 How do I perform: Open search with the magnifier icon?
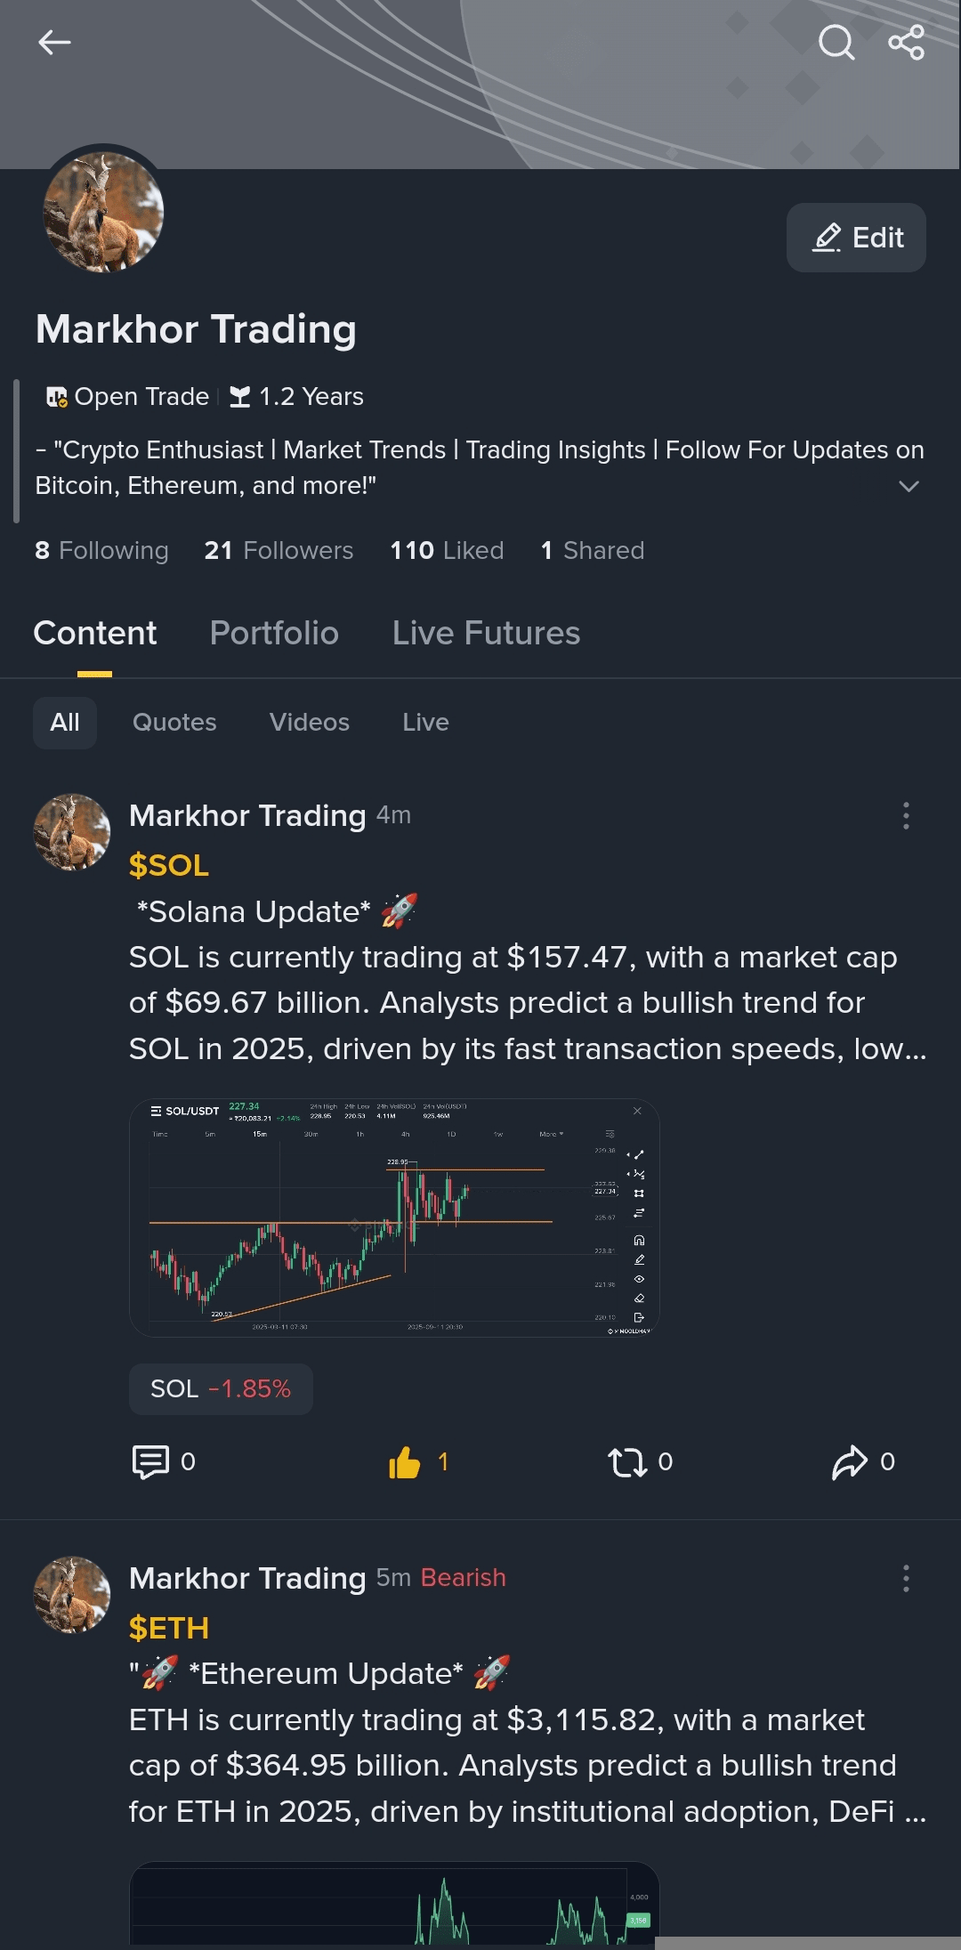tap(836, 42)
